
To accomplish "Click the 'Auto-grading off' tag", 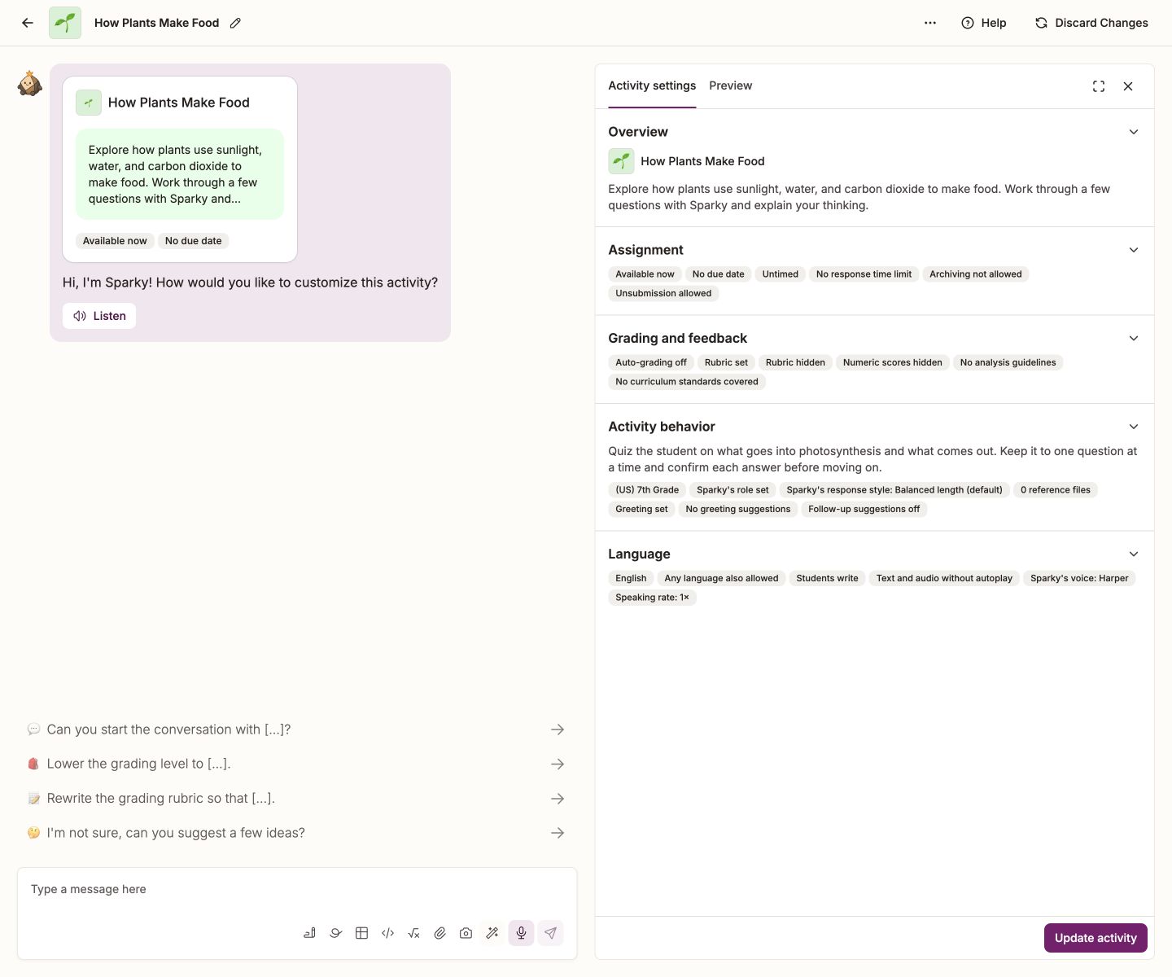I will [651, 362].
